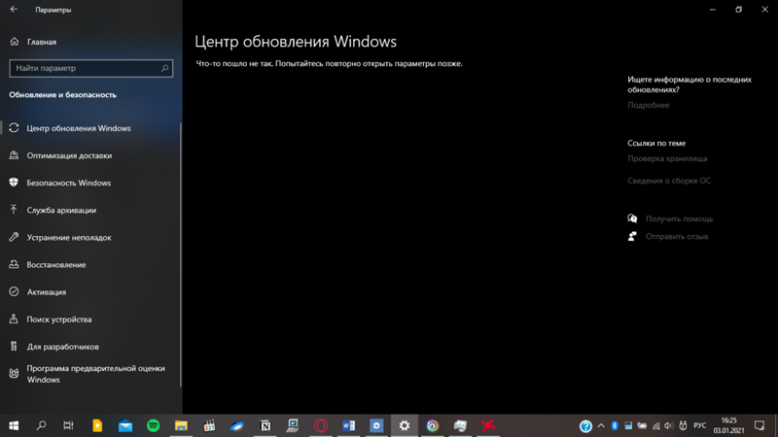
Task: Open blue swoosh app on taskbar
Action: tap(237, 425)
